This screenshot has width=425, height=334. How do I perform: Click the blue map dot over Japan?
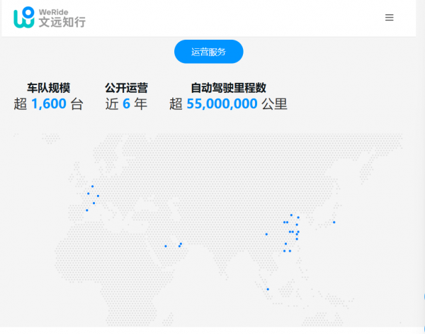point(334,222)
